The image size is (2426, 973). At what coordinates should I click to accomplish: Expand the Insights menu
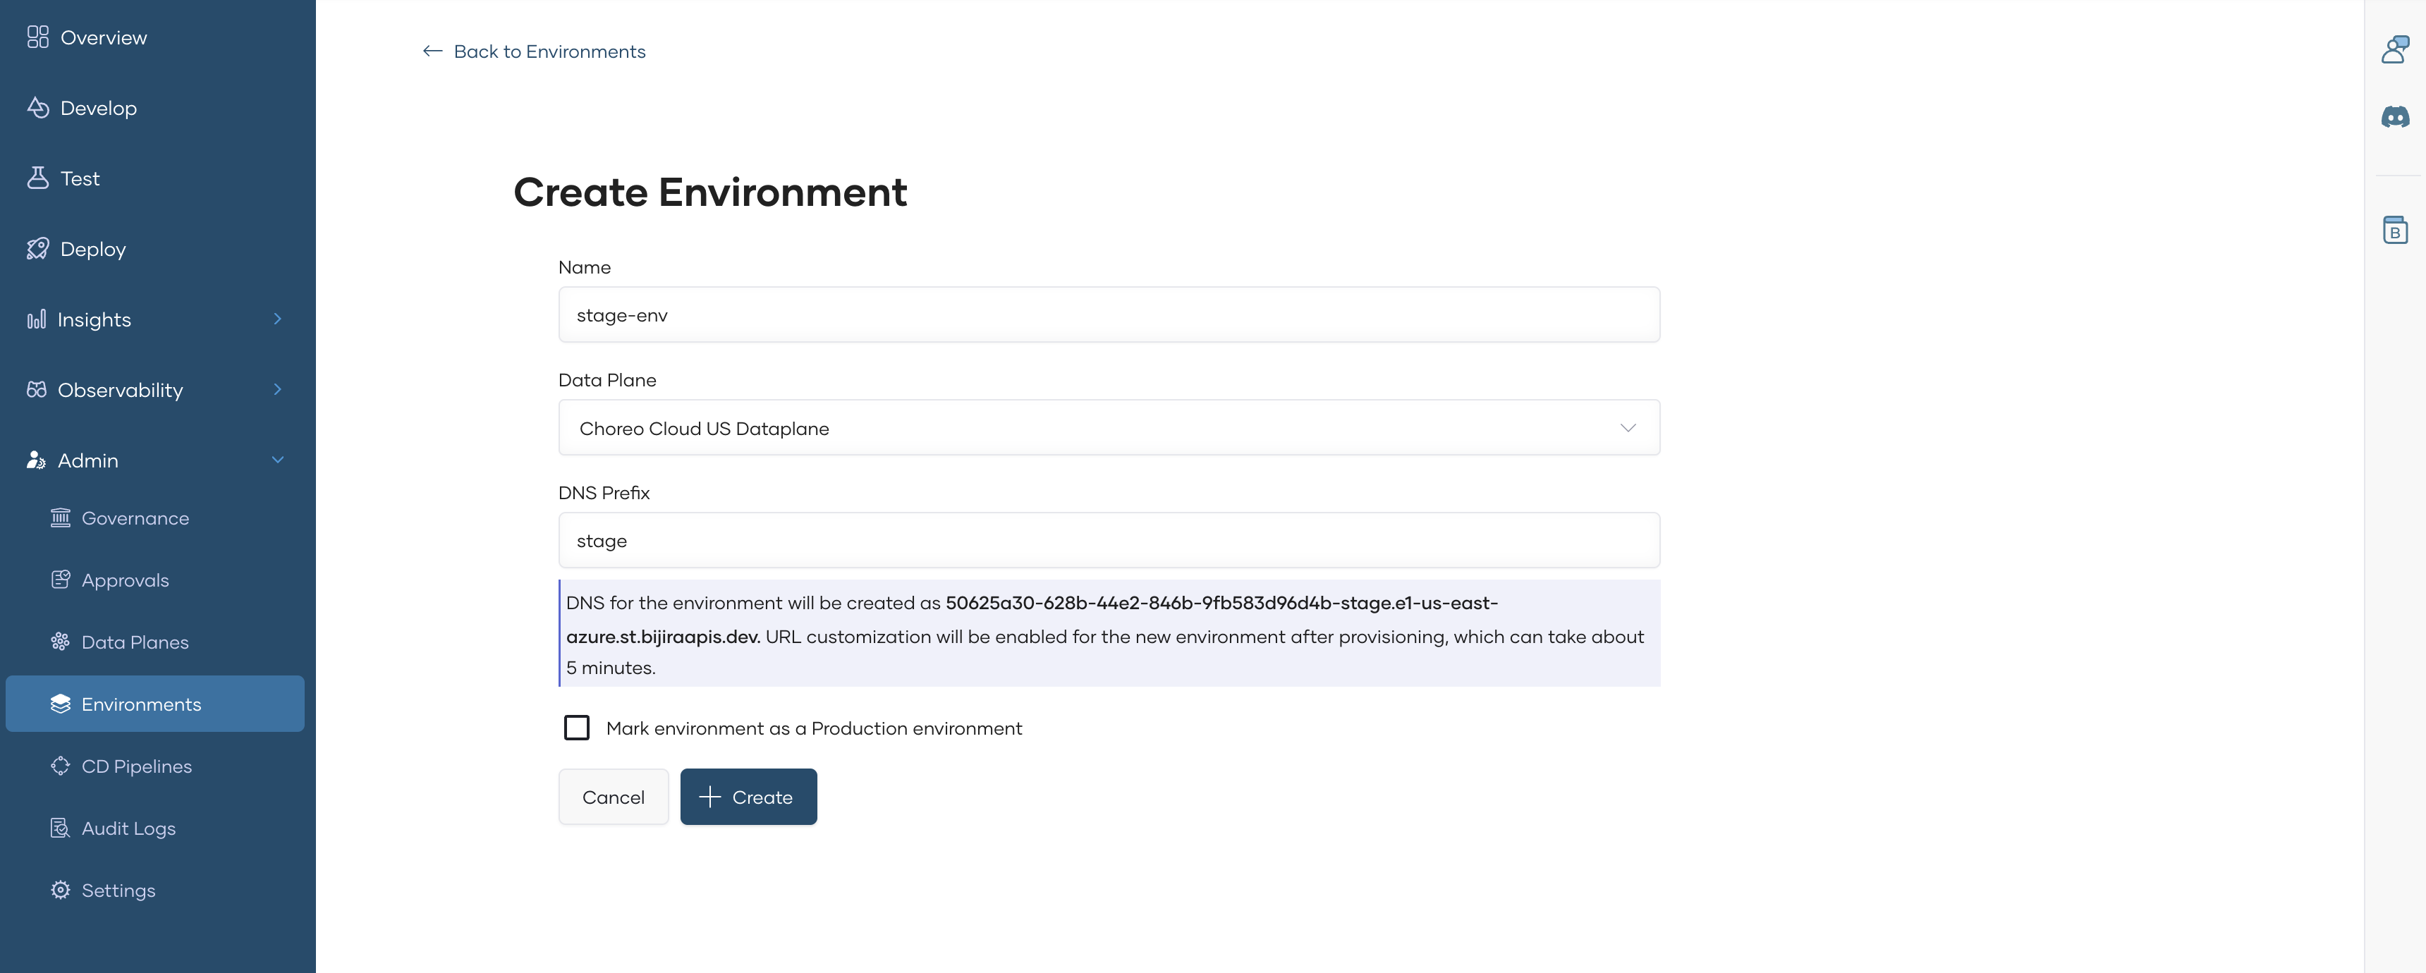click(x=276, y=319)
